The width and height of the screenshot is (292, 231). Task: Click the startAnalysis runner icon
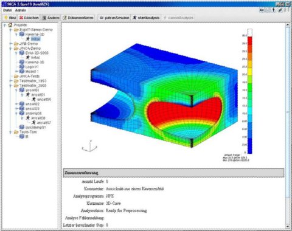pos(134,18)
